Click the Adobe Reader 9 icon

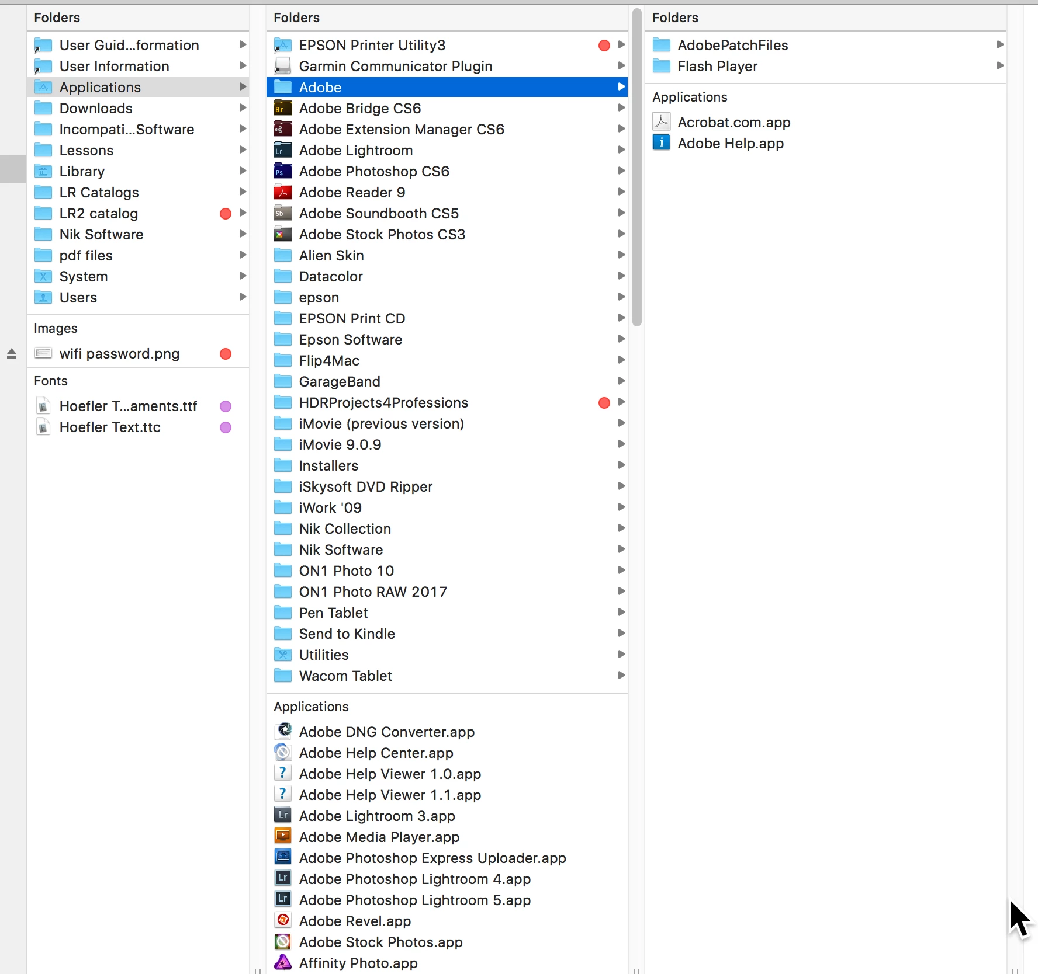(283, 192)
